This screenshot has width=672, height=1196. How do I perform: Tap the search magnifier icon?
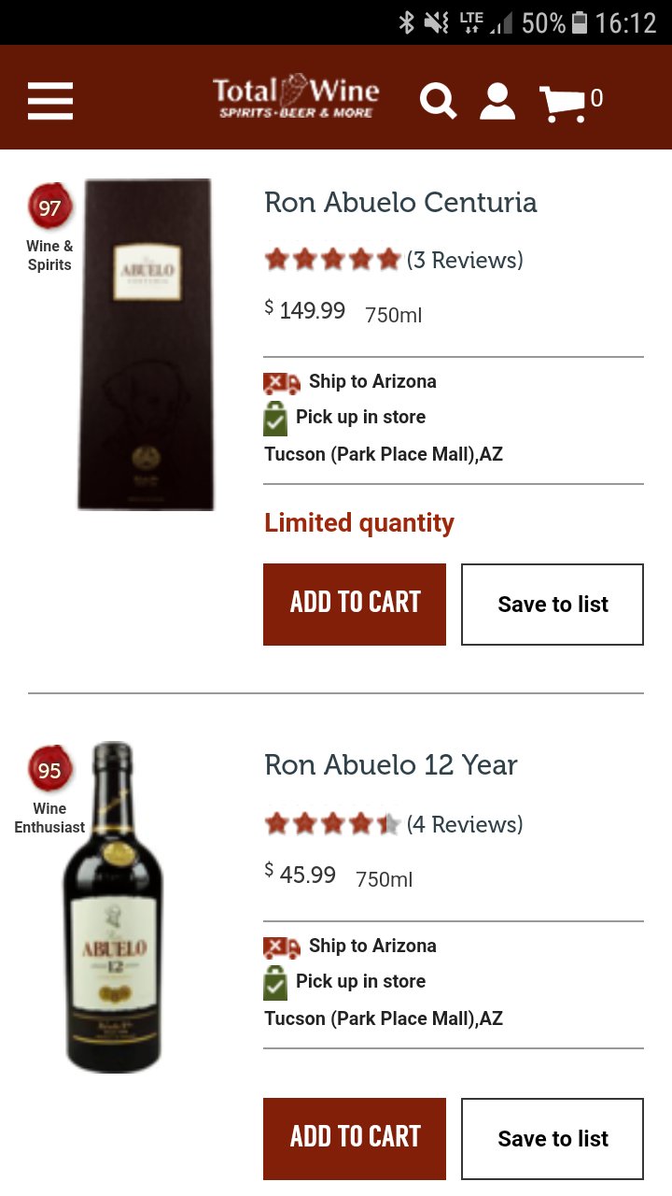click(x=438, y=100)
